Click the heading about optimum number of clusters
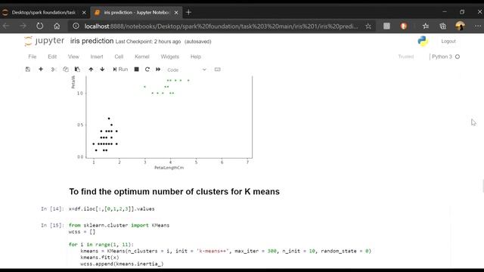 (x=175, y=191)
